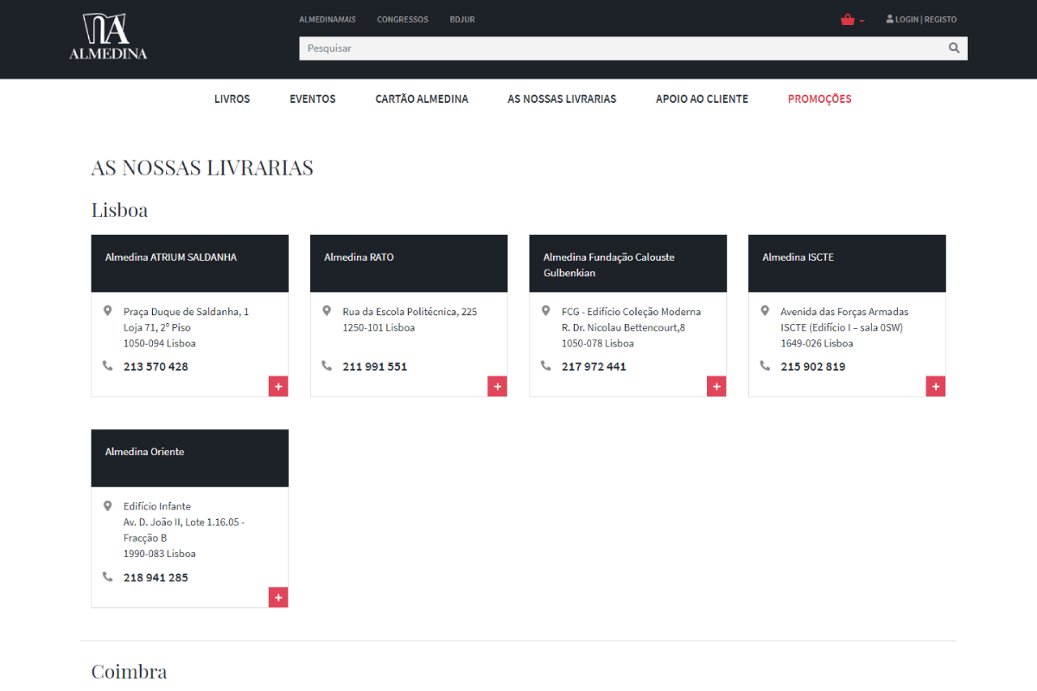Click location pin icon for Almedina RATO
Image resolution: width=1037 pixels, height=691 pixels.
(327, 311)
